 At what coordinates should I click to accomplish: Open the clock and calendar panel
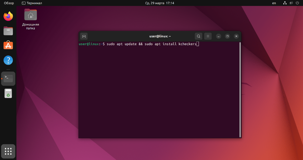pos(160,3)
